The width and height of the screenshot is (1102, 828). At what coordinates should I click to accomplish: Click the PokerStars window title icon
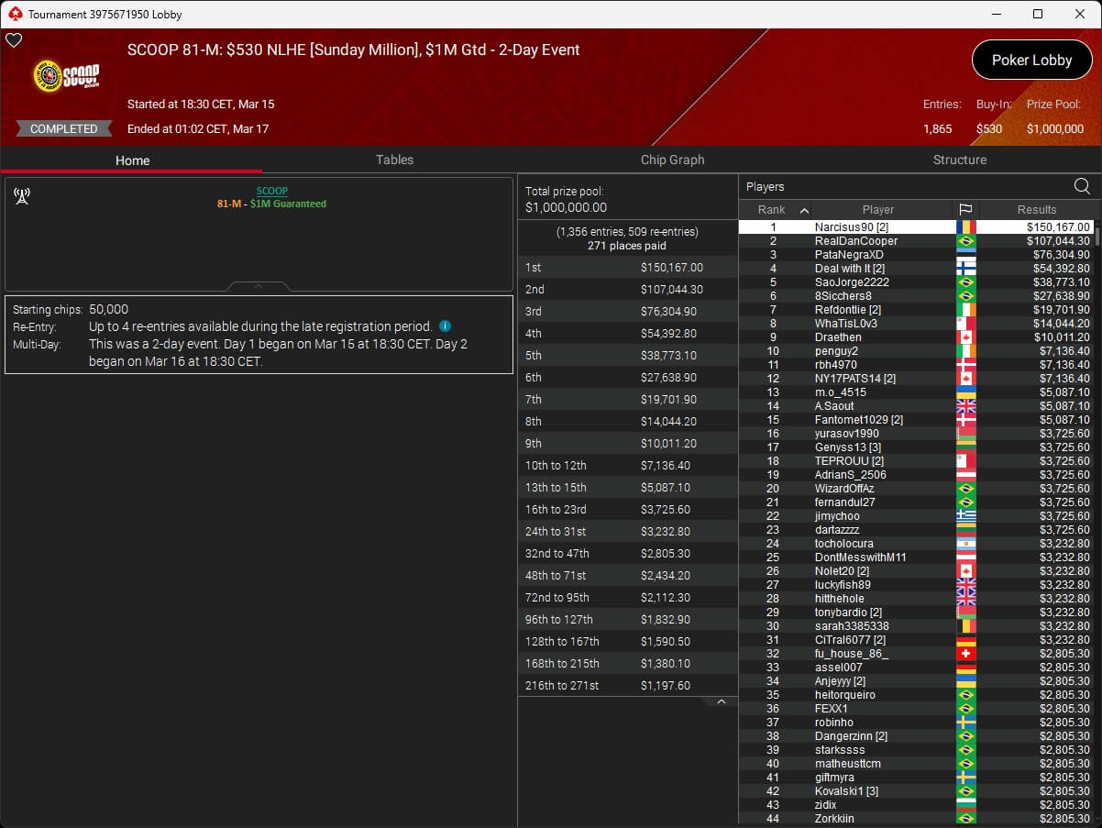tap(14, 14)
